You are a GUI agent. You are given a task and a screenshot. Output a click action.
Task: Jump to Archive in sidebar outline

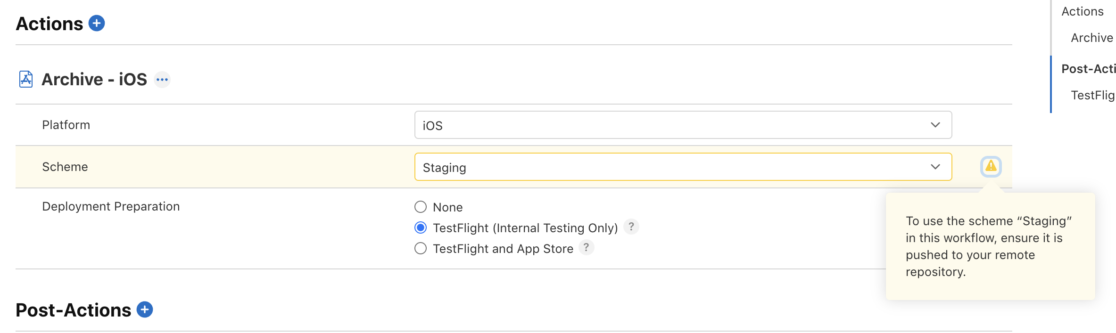(1092, 38)
